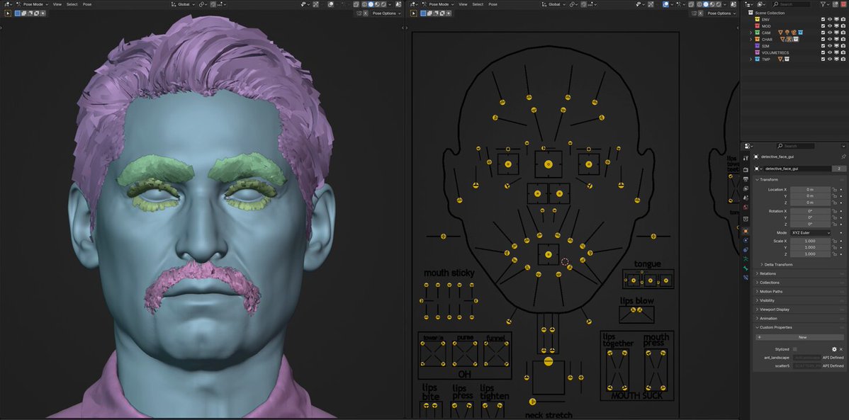Click the New custom property button

pyautogui.click(x=802, y=337)
